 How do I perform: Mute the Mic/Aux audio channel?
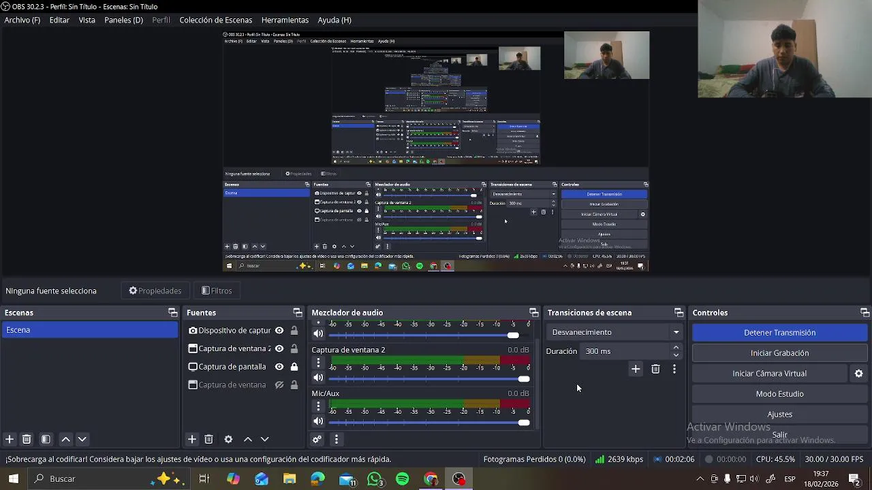click(x=318, y=421)
